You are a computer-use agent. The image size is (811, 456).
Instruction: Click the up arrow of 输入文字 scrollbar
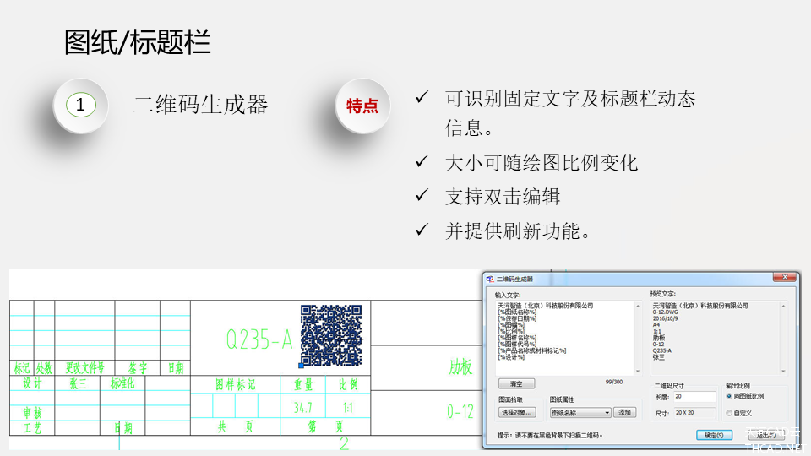638,306
